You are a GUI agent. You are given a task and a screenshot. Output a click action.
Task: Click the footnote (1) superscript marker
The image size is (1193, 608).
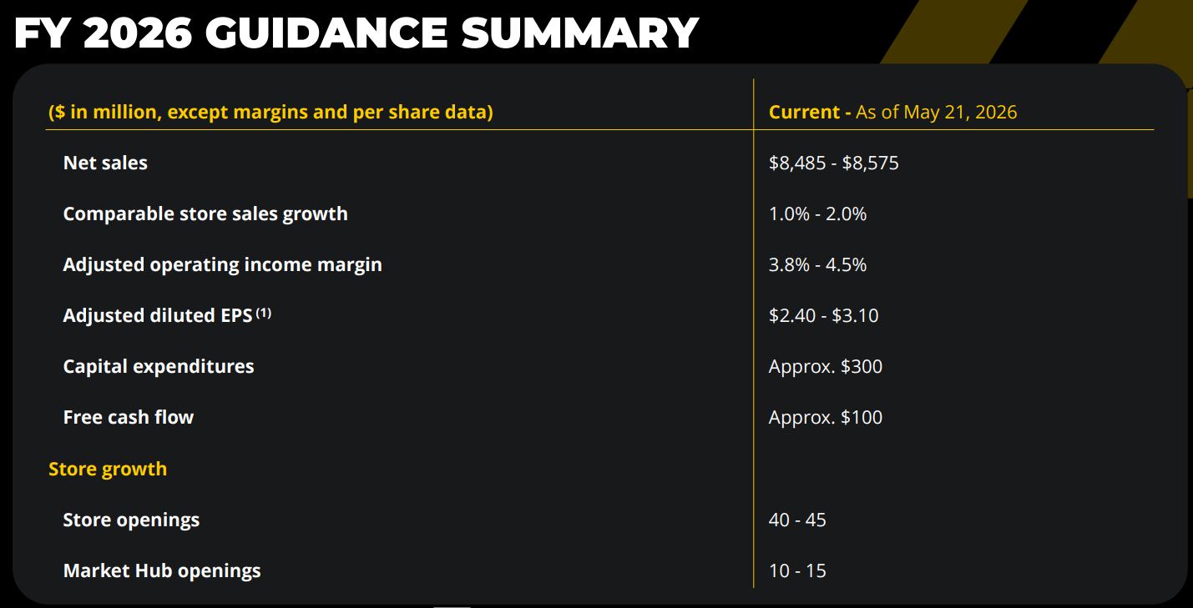pyautogui.click(x=264, y=313)
